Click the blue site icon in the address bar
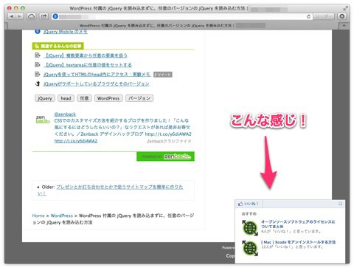Viewport: 354px width, 268px height. pyautogui.click(x=55, y=16)
